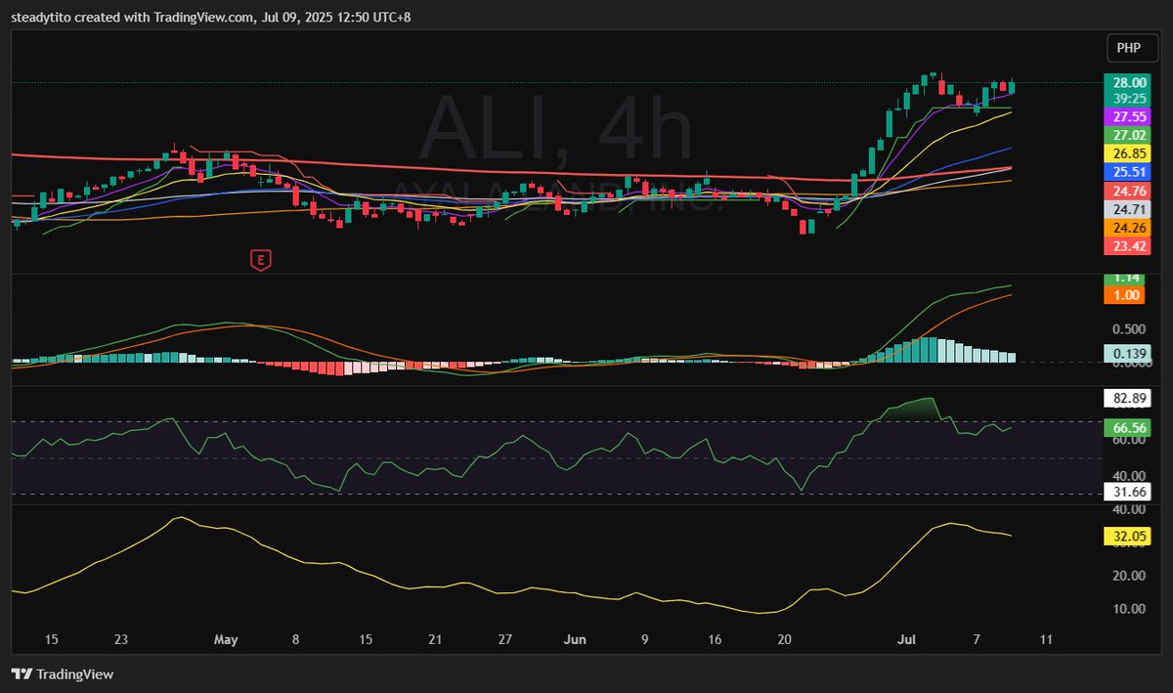1173x693 pixels.
Task: Click the MACD signal 1.00 label
Action: 1126,294
